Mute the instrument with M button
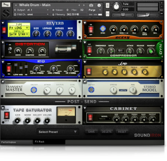167x161 pixels. (108, 14)
